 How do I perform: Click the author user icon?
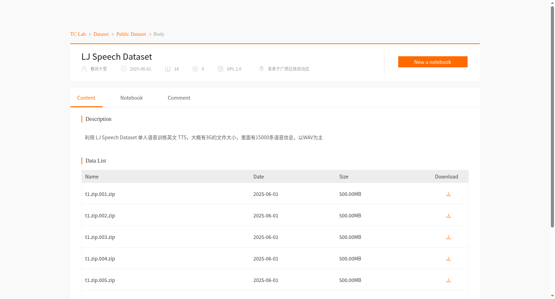[84, 69]
